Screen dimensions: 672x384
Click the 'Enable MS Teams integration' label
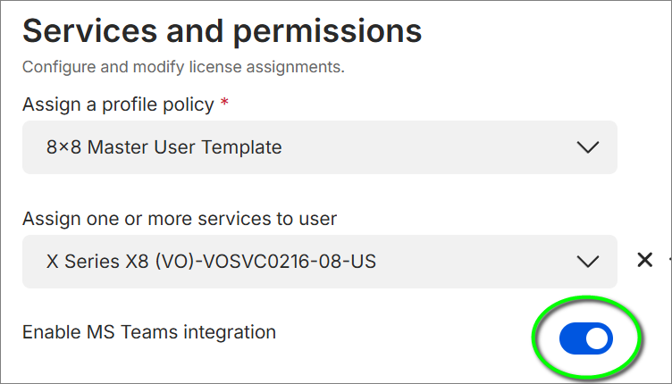(x=149, y=332)
